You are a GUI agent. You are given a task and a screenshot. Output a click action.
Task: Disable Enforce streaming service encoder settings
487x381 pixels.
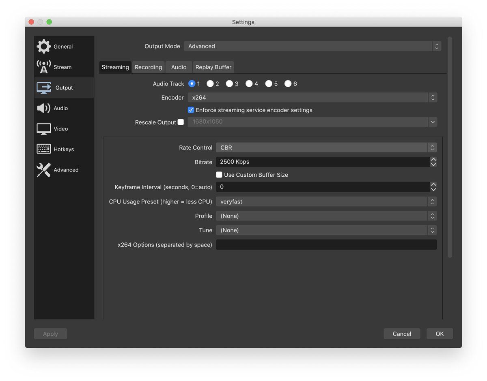tap(191, 110)
